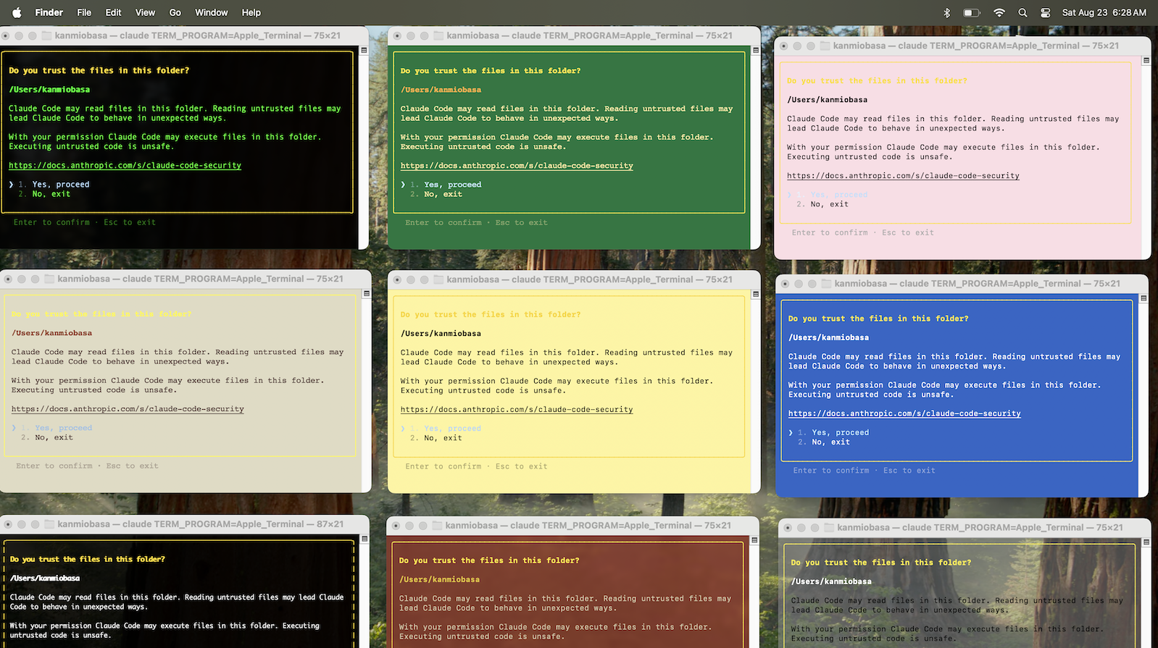The width and height of the screenshot is (1158, 648).
Task: Check the battery status icon
Action: 971,12
